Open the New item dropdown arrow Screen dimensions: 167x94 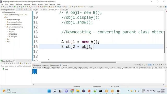pyautogui.click(x=3, y=7)
